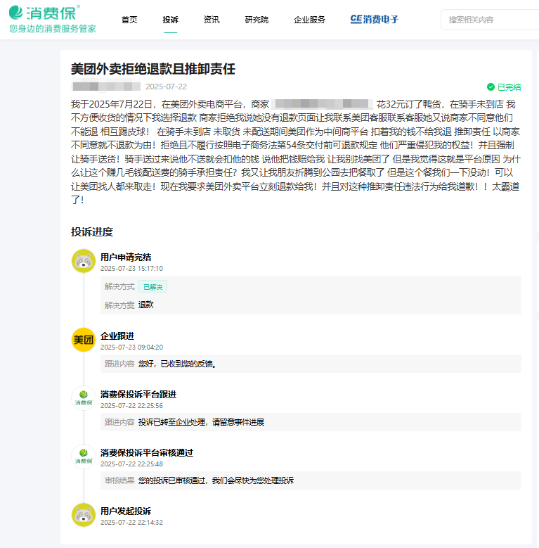Click the 美团 yellow avatar icon
This screenshot has width=539, height=548.
84,340
